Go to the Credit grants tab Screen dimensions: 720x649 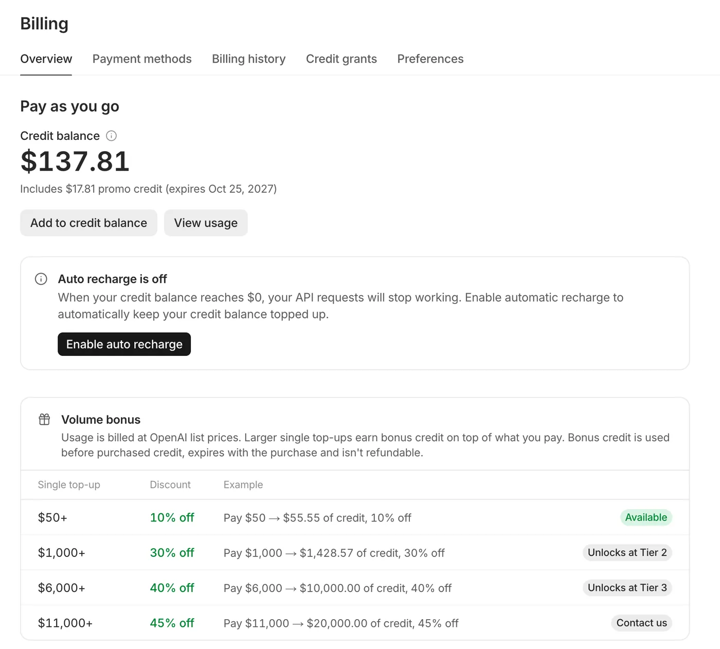point(341,59)
